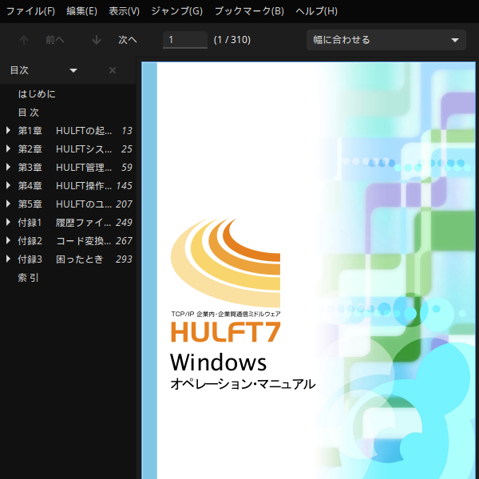The width and height of the screenshot is (479, 479).
Task: Click the 前へ button
Action: click(x=55, y=40)
